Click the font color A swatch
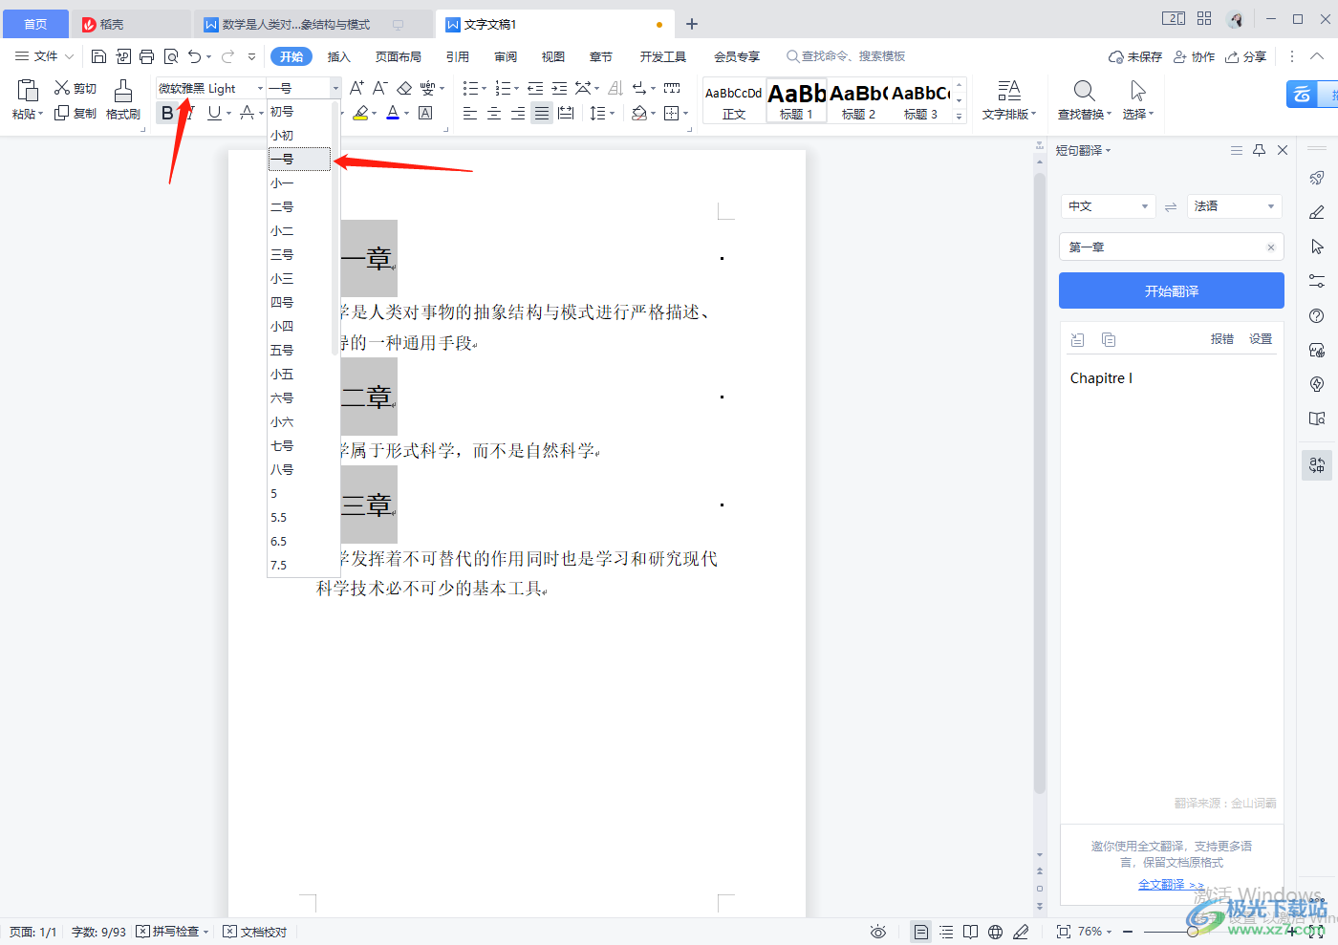This screenshot has height=945, width=1338. click(393, 113)
